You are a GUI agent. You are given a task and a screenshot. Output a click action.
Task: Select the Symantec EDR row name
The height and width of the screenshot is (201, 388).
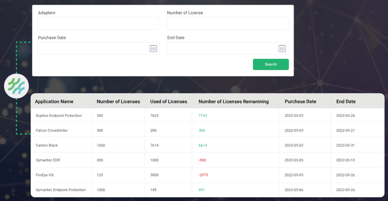[48, 160]
